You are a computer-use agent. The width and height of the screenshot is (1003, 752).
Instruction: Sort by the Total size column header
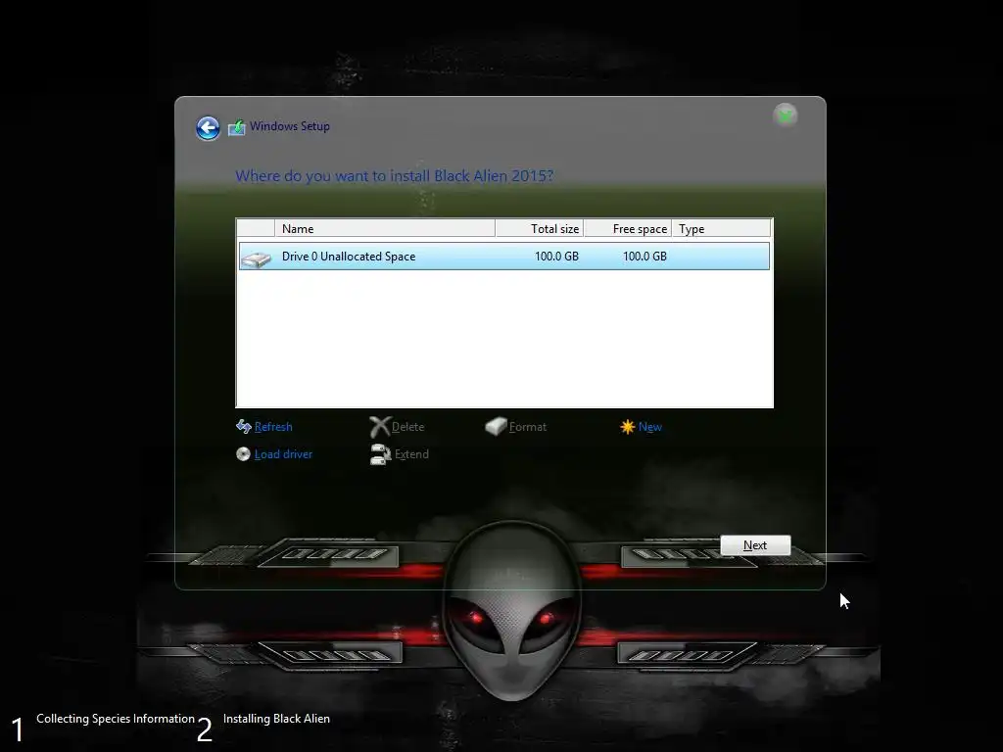[x=540, y=229]
